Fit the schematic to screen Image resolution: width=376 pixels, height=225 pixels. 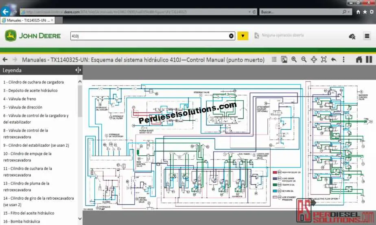[x=324, y=60]
